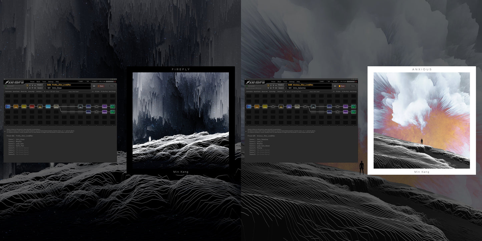This screenshot has height=241, width=482.
Task: Open the Cab block in the Anxious preset
Action: 313,107
